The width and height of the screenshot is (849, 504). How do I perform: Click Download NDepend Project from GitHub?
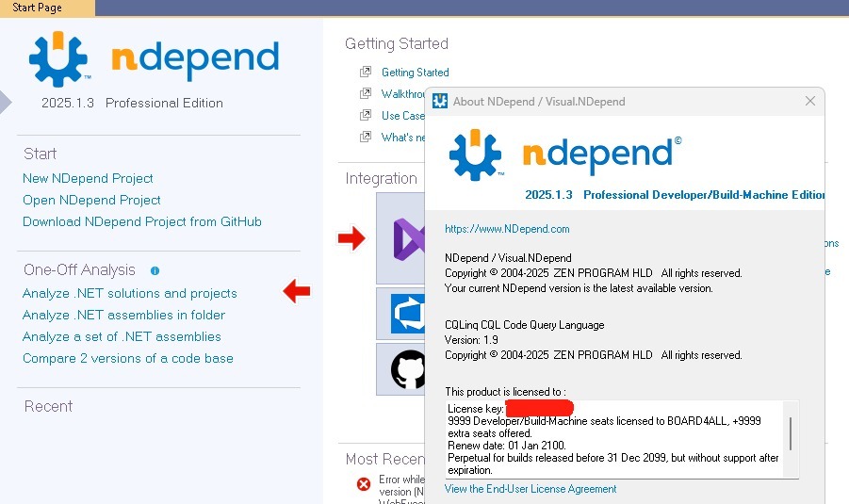(x=142, y=221)
